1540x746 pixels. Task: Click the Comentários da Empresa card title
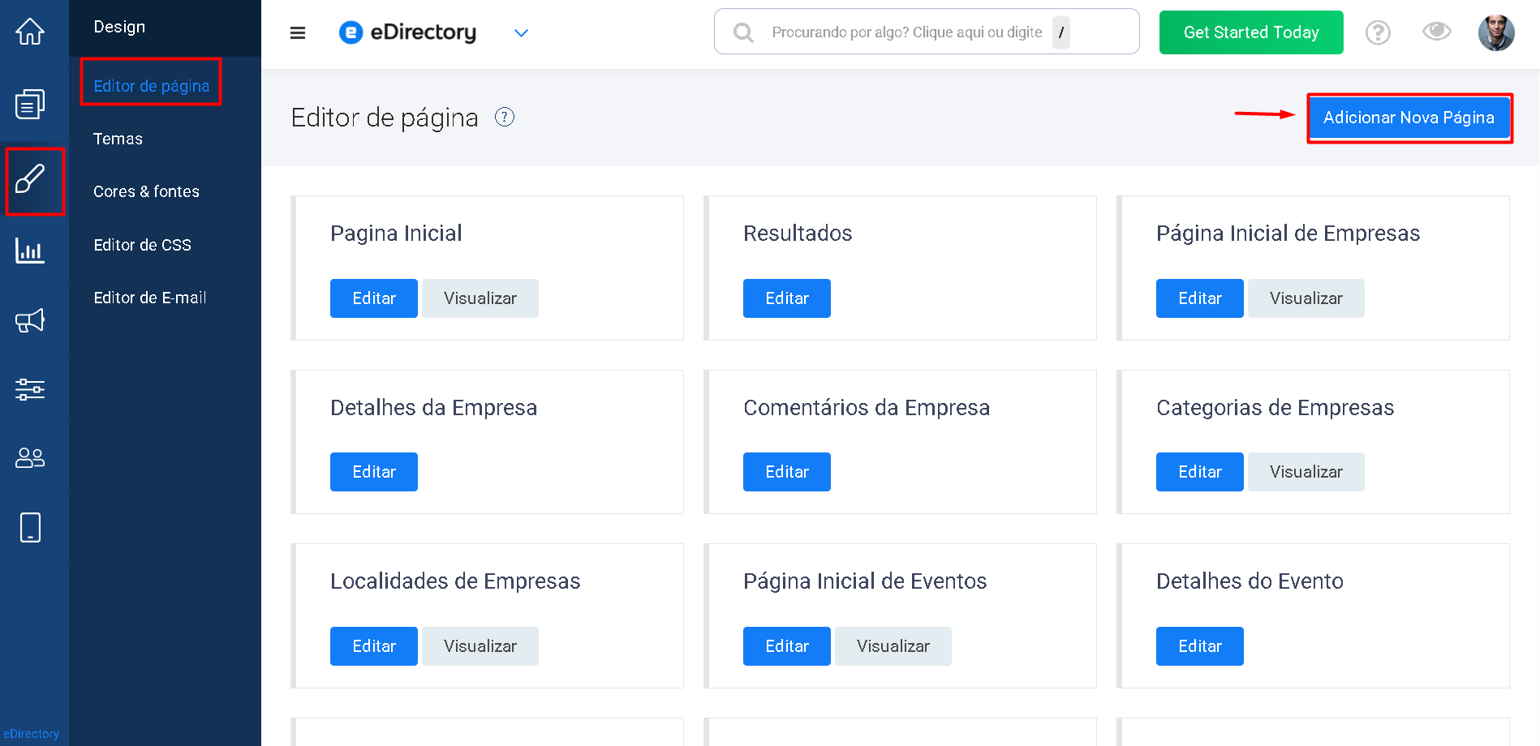point(867,407)
